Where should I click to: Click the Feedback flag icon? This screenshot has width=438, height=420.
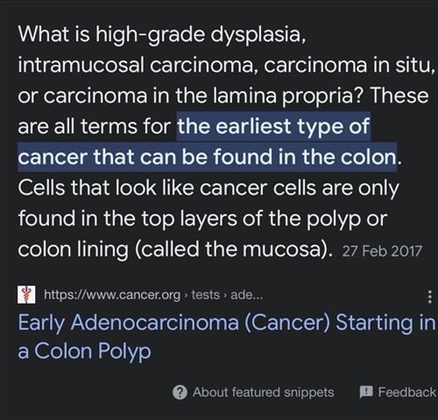(366, 392)
